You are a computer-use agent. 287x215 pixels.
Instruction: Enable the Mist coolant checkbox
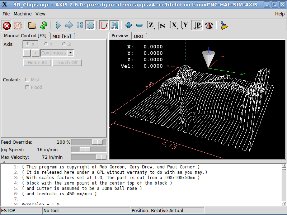[28, 80]
